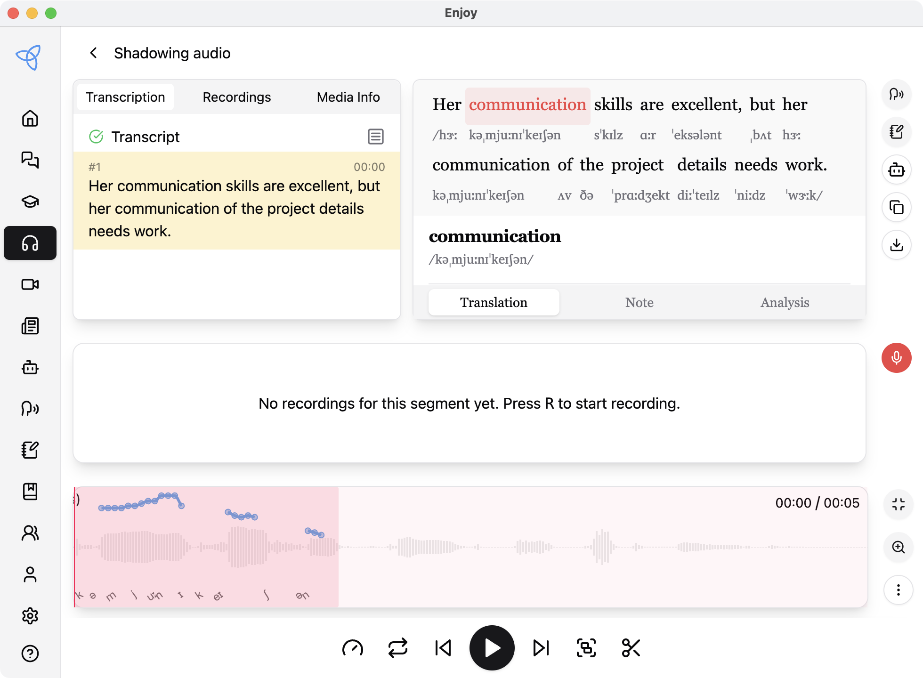
Task: Go back using the left chevron
Action: [93, 53]
